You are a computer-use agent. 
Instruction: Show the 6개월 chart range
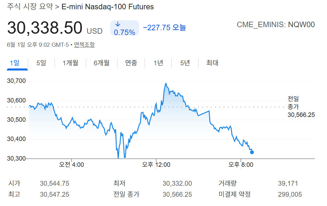pos(101,63)
